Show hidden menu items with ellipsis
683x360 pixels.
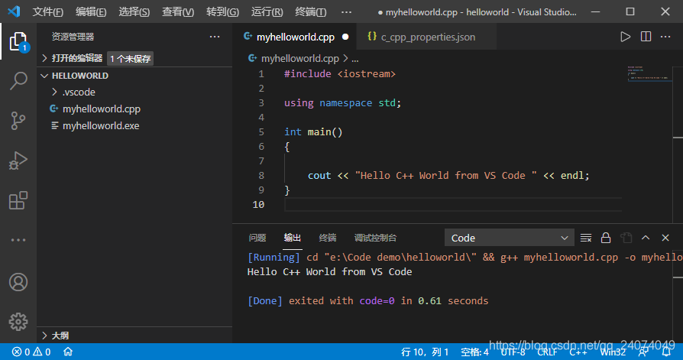[346, 11]
